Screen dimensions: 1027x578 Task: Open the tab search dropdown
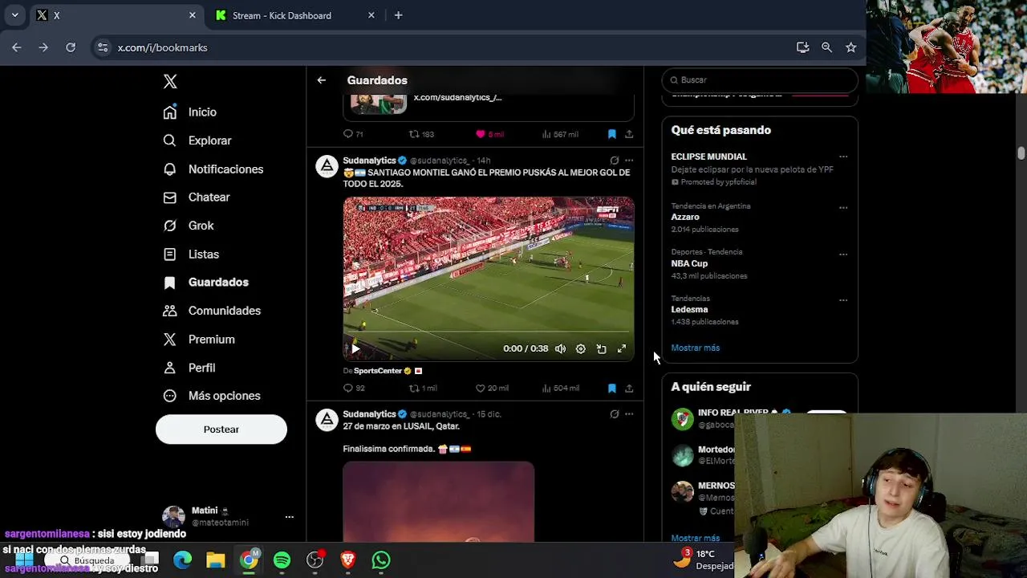(14, 15)
